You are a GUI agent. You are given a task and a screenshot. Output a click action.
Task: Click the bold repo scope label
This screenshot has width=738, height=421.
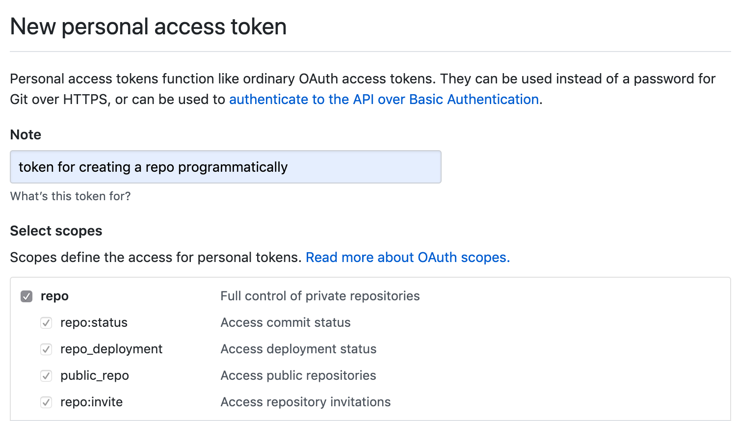(x=54, y=296)
